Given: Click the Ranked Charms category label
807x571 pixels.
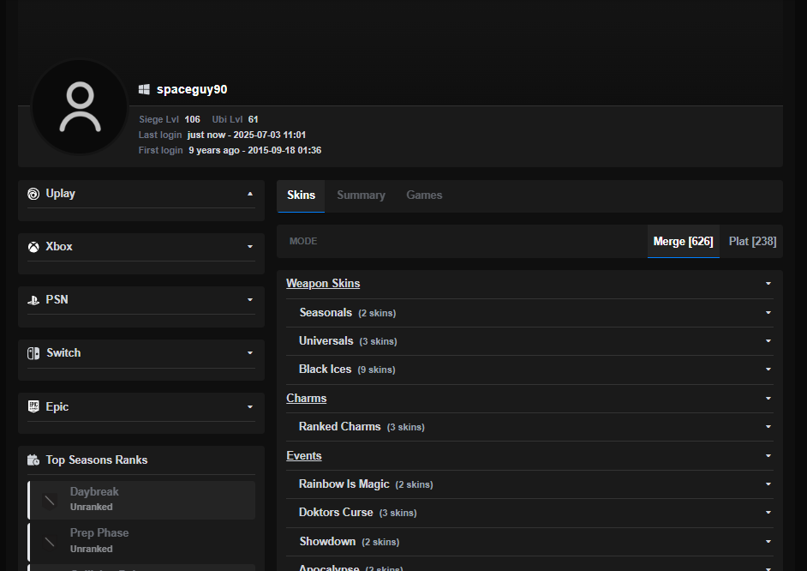Looking at the screenshot, I should [340, 427].
